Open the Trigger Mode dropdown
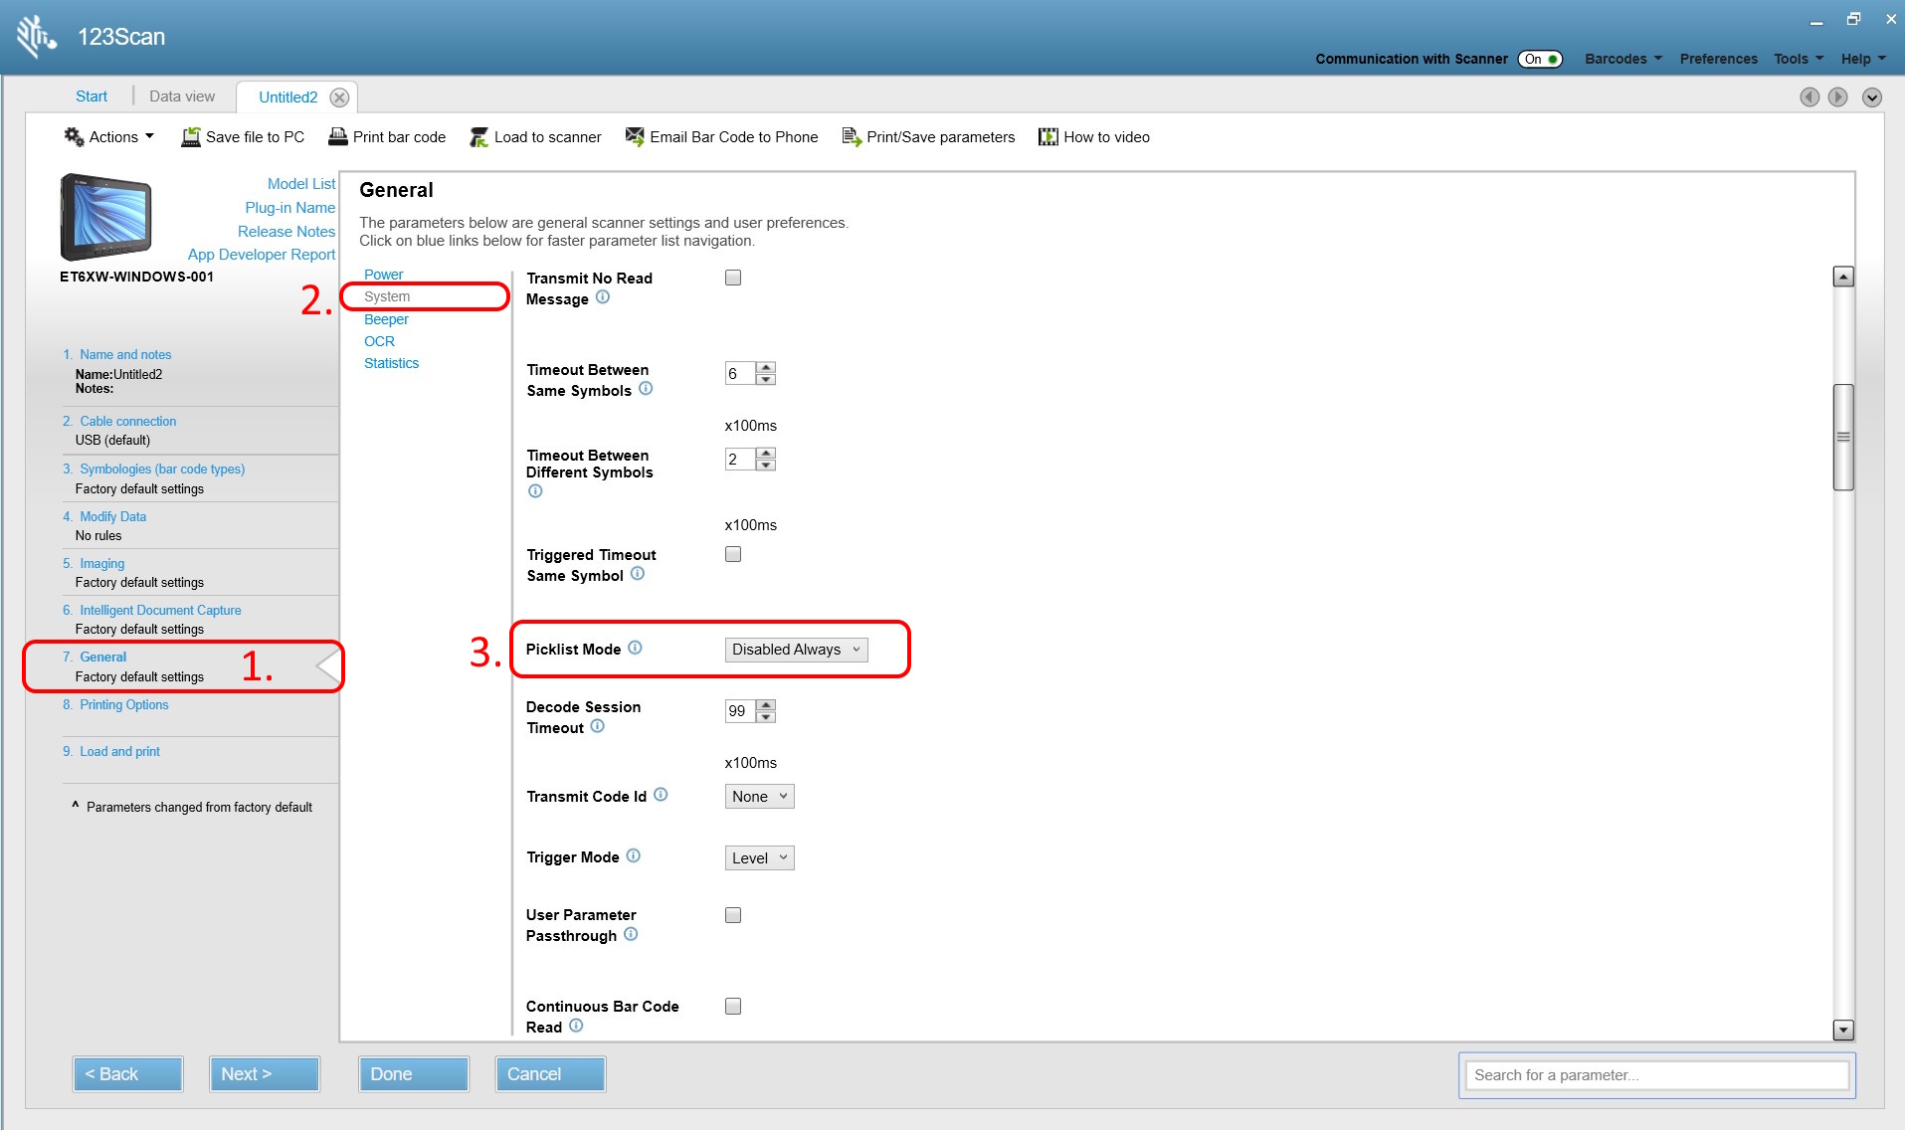Viewport: 1905px width, 1130px height. coord(759,858)
